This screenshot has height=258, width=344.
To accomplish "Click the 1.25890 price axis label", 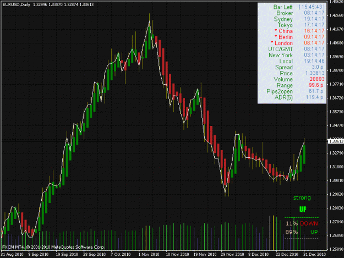I will (x=336, y=249).
